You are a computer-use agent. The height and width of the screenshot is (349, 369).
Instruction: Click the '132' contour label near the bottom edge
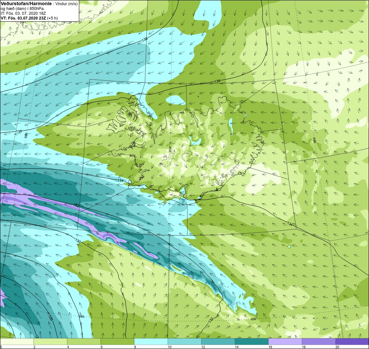211,320
